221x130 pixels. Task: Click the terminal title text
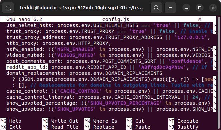click(81, 8)
